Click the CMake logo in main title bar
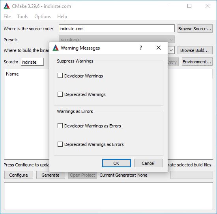217x214 pixels. (x=7, y=6)
